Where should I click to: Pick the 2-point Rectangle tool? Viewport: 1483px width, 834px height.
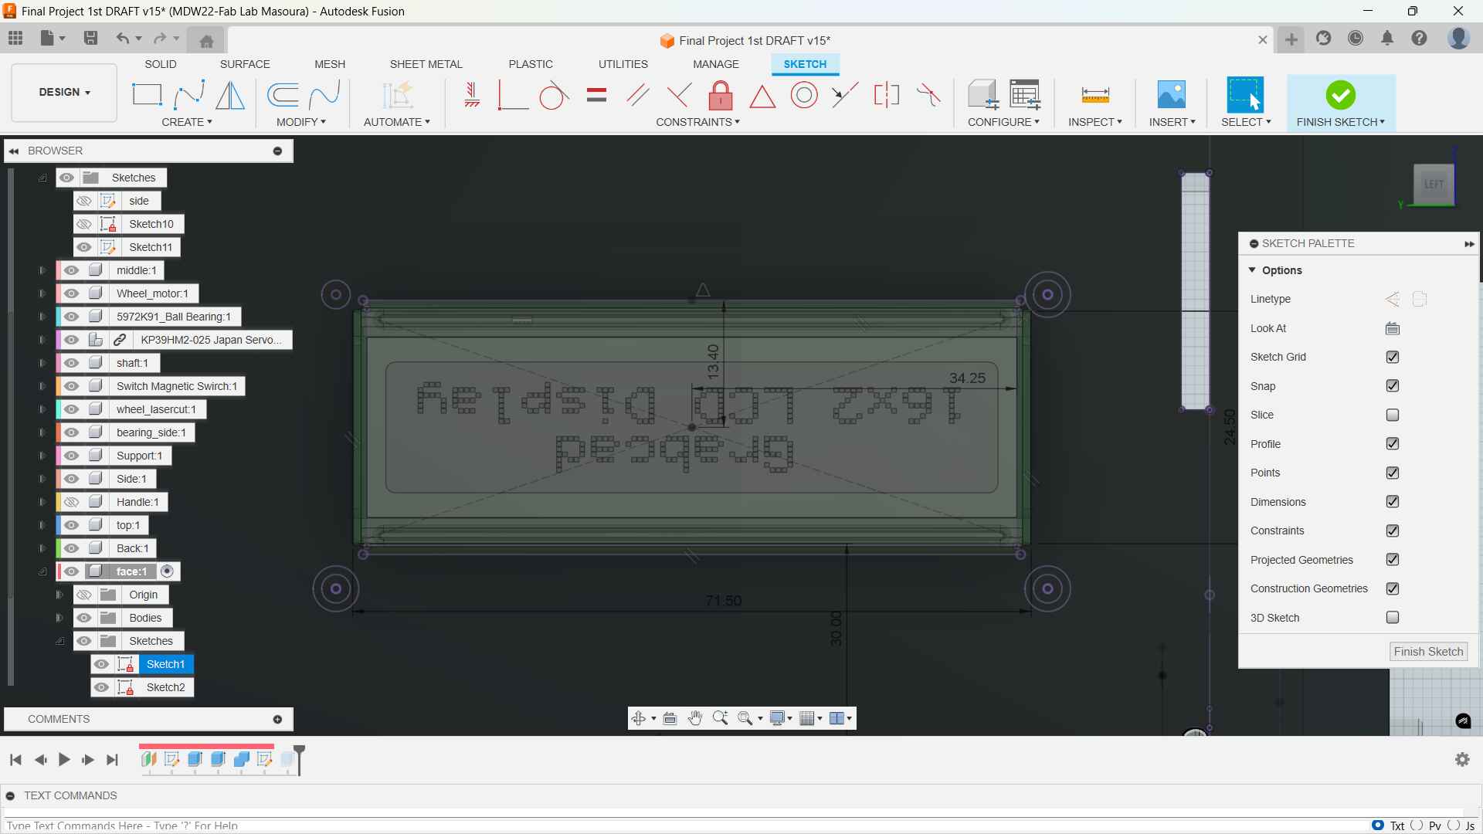click(147, 95)
